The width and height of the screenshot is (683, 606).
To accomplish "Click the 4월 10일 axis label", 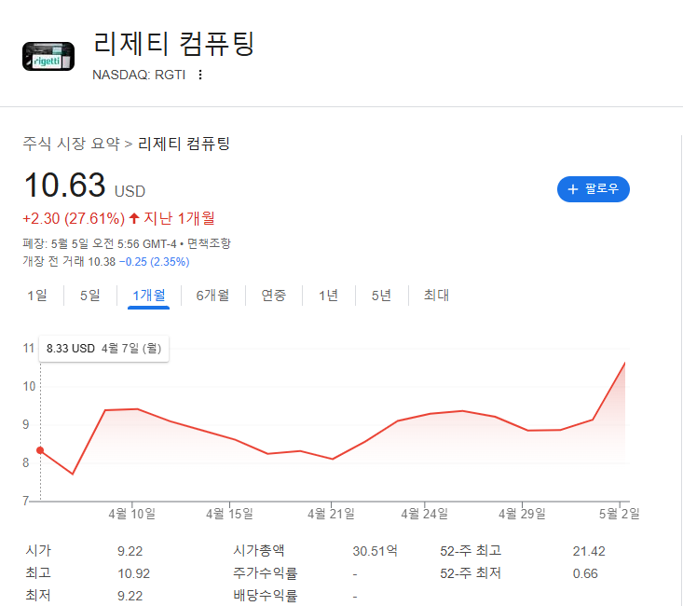I will tap(132, 514).
